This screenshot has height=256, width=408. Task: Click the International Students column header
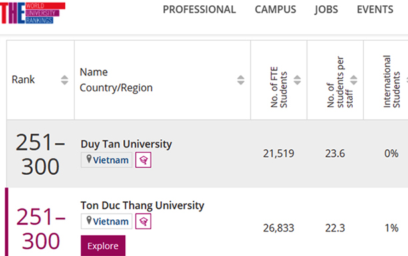pyautogui.click(x=391, y=81)
